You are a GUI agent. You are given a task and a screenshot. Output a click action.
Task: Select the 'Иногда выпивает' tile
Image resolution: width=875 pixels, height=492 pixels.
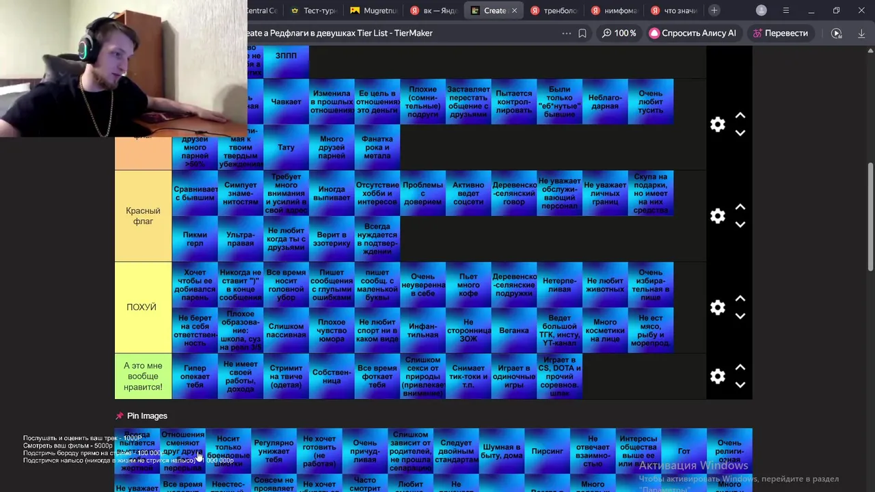[x=332, y=193]
